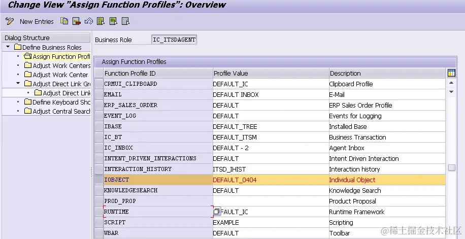The width and height of the screenshot is (465, 239).
Task: Click the Runtime Framework description cell
Action: 387,212
